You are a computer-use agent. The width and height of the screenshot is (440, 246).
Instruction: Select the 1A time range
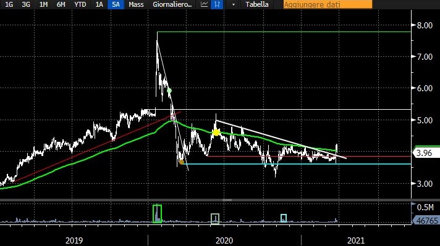pos(99,4)
